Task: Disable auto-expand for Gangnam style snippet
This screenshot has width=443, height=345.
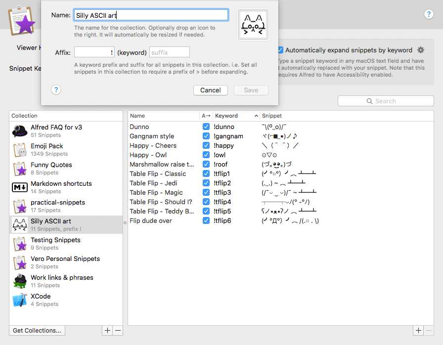Action: [206, 136]
